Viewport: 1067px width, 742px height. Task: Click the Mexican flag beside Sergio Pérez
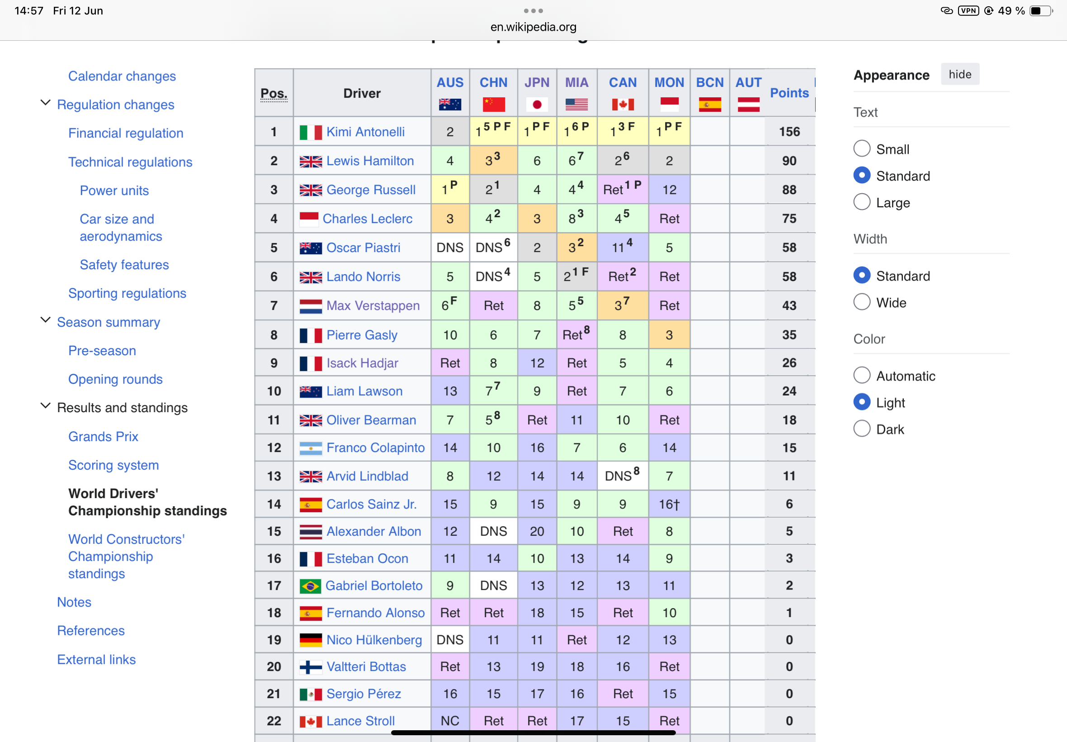pos(311,694)
